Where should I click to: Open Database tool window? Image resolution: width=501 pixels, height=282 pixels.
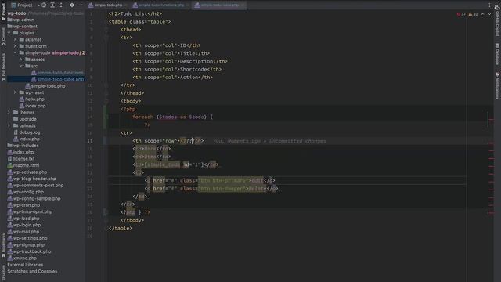(x=497, y=54)
